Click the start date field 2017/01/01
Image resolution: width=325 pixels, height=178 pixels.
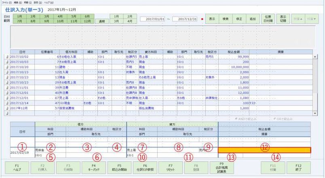pos(152,19)
